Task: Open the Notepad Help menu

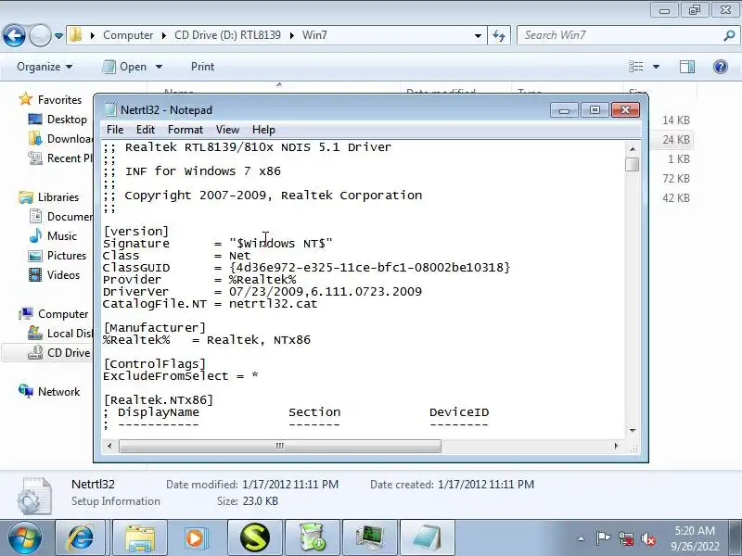Action: (263, 130)
